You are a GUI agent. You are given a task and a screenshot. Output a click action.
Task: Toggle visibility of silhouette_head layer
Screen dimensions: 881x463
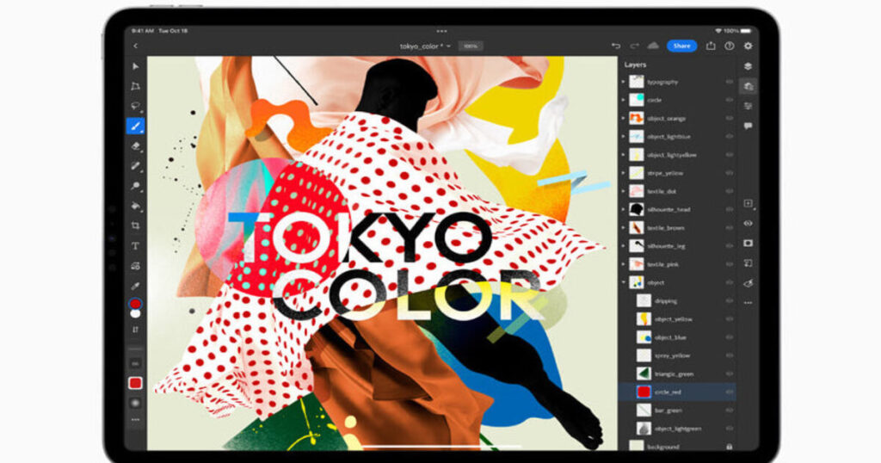point(730,209)
